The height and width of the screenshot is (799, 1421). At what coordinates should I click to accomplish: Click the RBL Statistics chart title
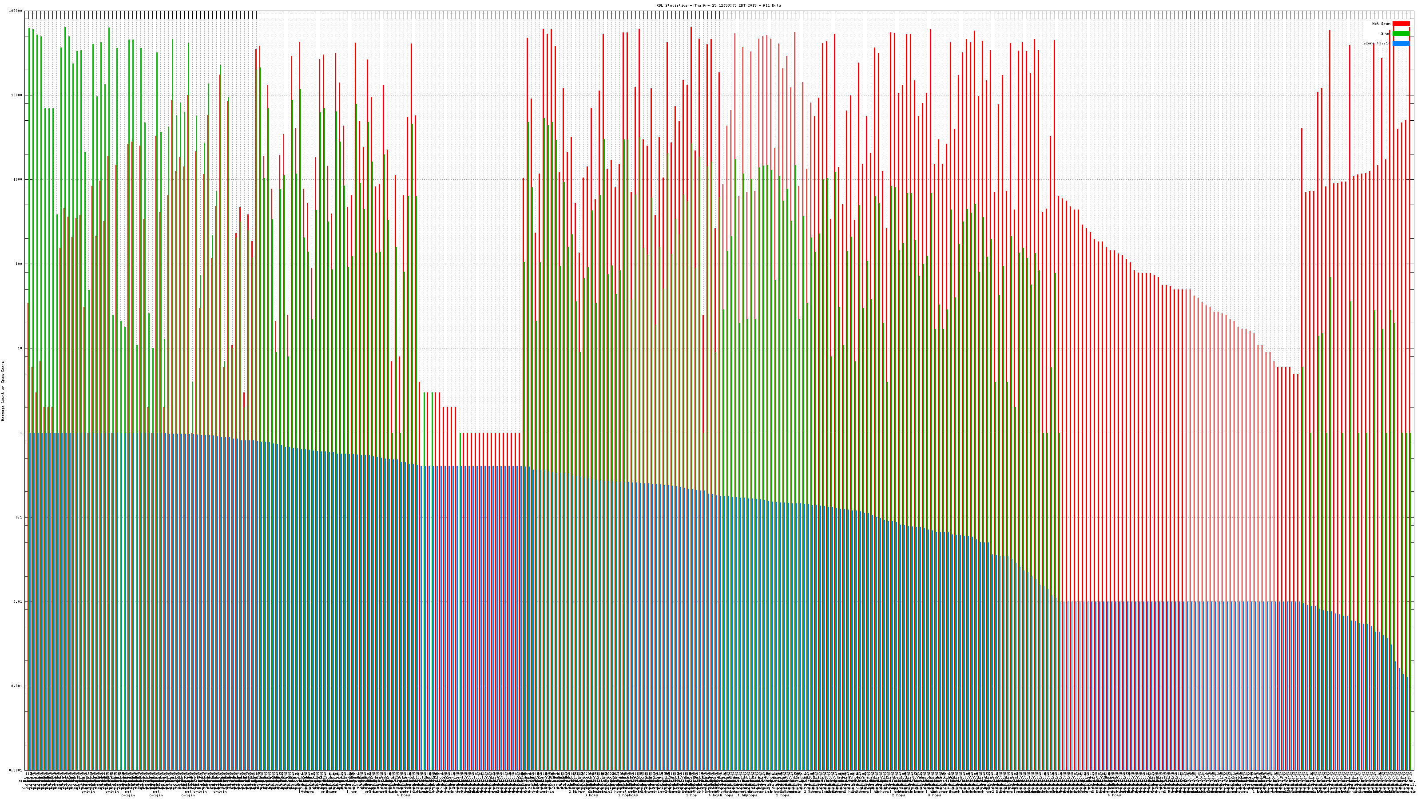718,5
